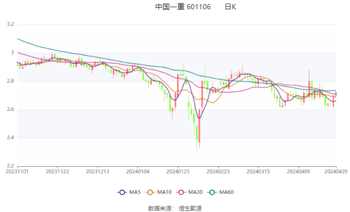Click the 中国一重 601106 chart title
The height and width of the screenshot is (212, 350).
pyautogui.click(x=183, y=7)
